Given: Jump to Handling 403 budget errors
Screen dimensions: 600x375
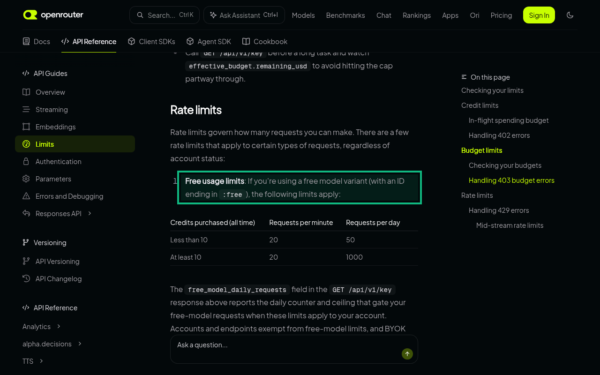Looking at the screenshot, I should coord(511,180).
